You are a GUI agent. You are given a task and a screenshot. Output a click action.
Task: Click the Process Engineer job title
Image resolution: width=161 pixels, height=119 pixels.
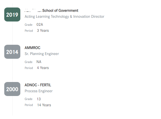(x=39, y=91)
